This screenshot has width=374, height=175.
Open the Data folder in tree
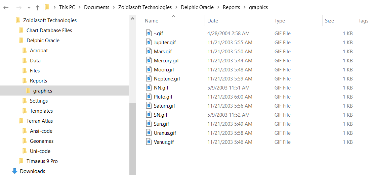[35, 60]
